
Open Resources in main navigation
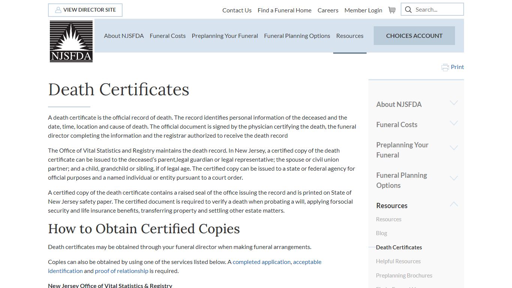coord(350,36)
